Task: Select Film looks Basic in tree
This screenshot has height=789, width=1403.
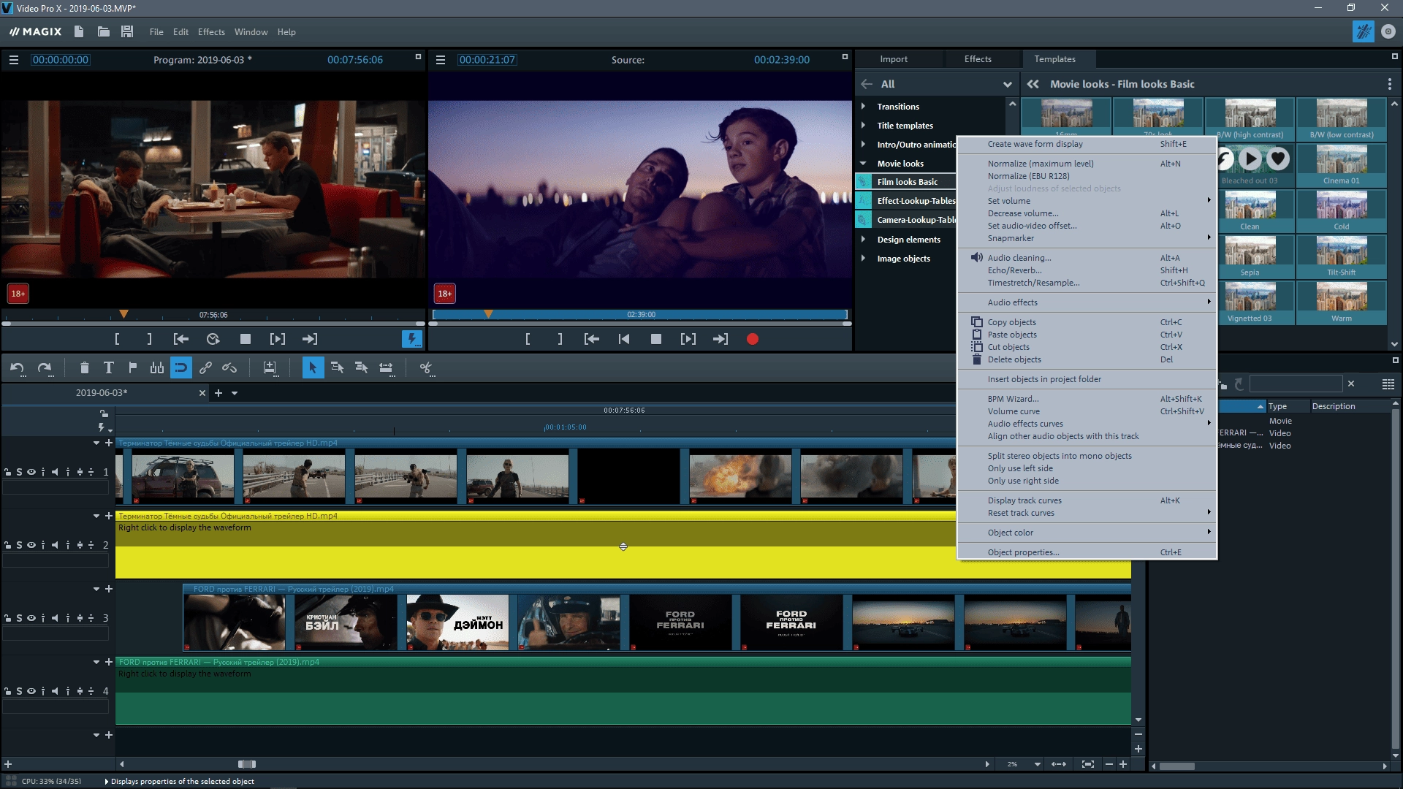Action: (906, 182)
